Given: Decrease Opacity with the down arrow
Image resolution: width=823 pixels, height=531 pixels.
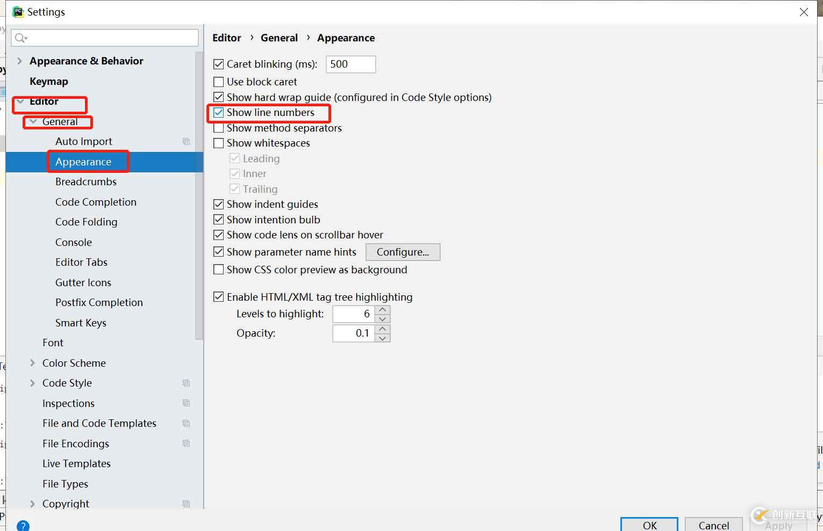Looking at the screenshot, I should pyautogui.click(x=383, y=338).
